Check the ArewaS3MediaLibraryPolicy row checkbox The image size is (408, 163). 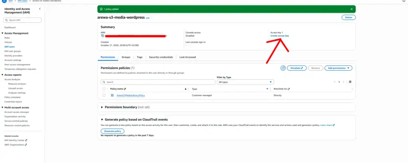tap(104, 95)
